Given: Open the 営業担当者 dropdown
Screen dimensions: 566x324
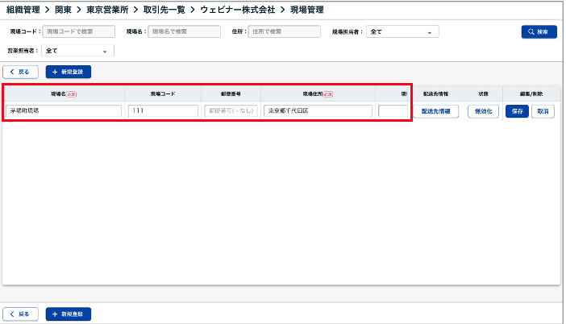Looking at the screenshot, I should (x=77, y=50).
